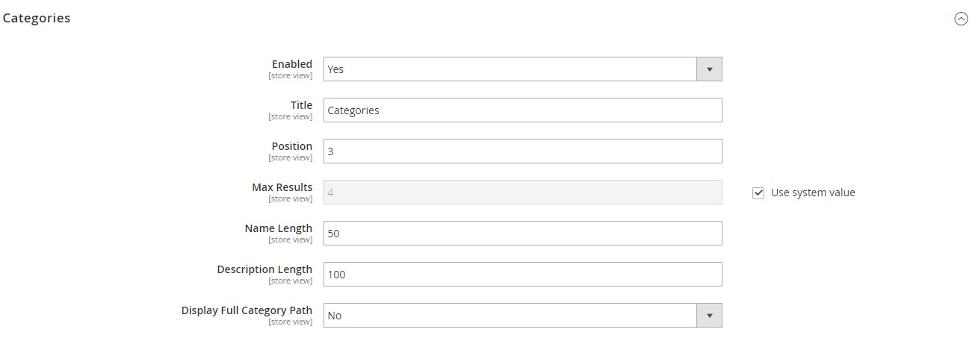The height and width of the screenshot is (341, 978).
Task: Click the Position input field
Action: pos(522,151)
